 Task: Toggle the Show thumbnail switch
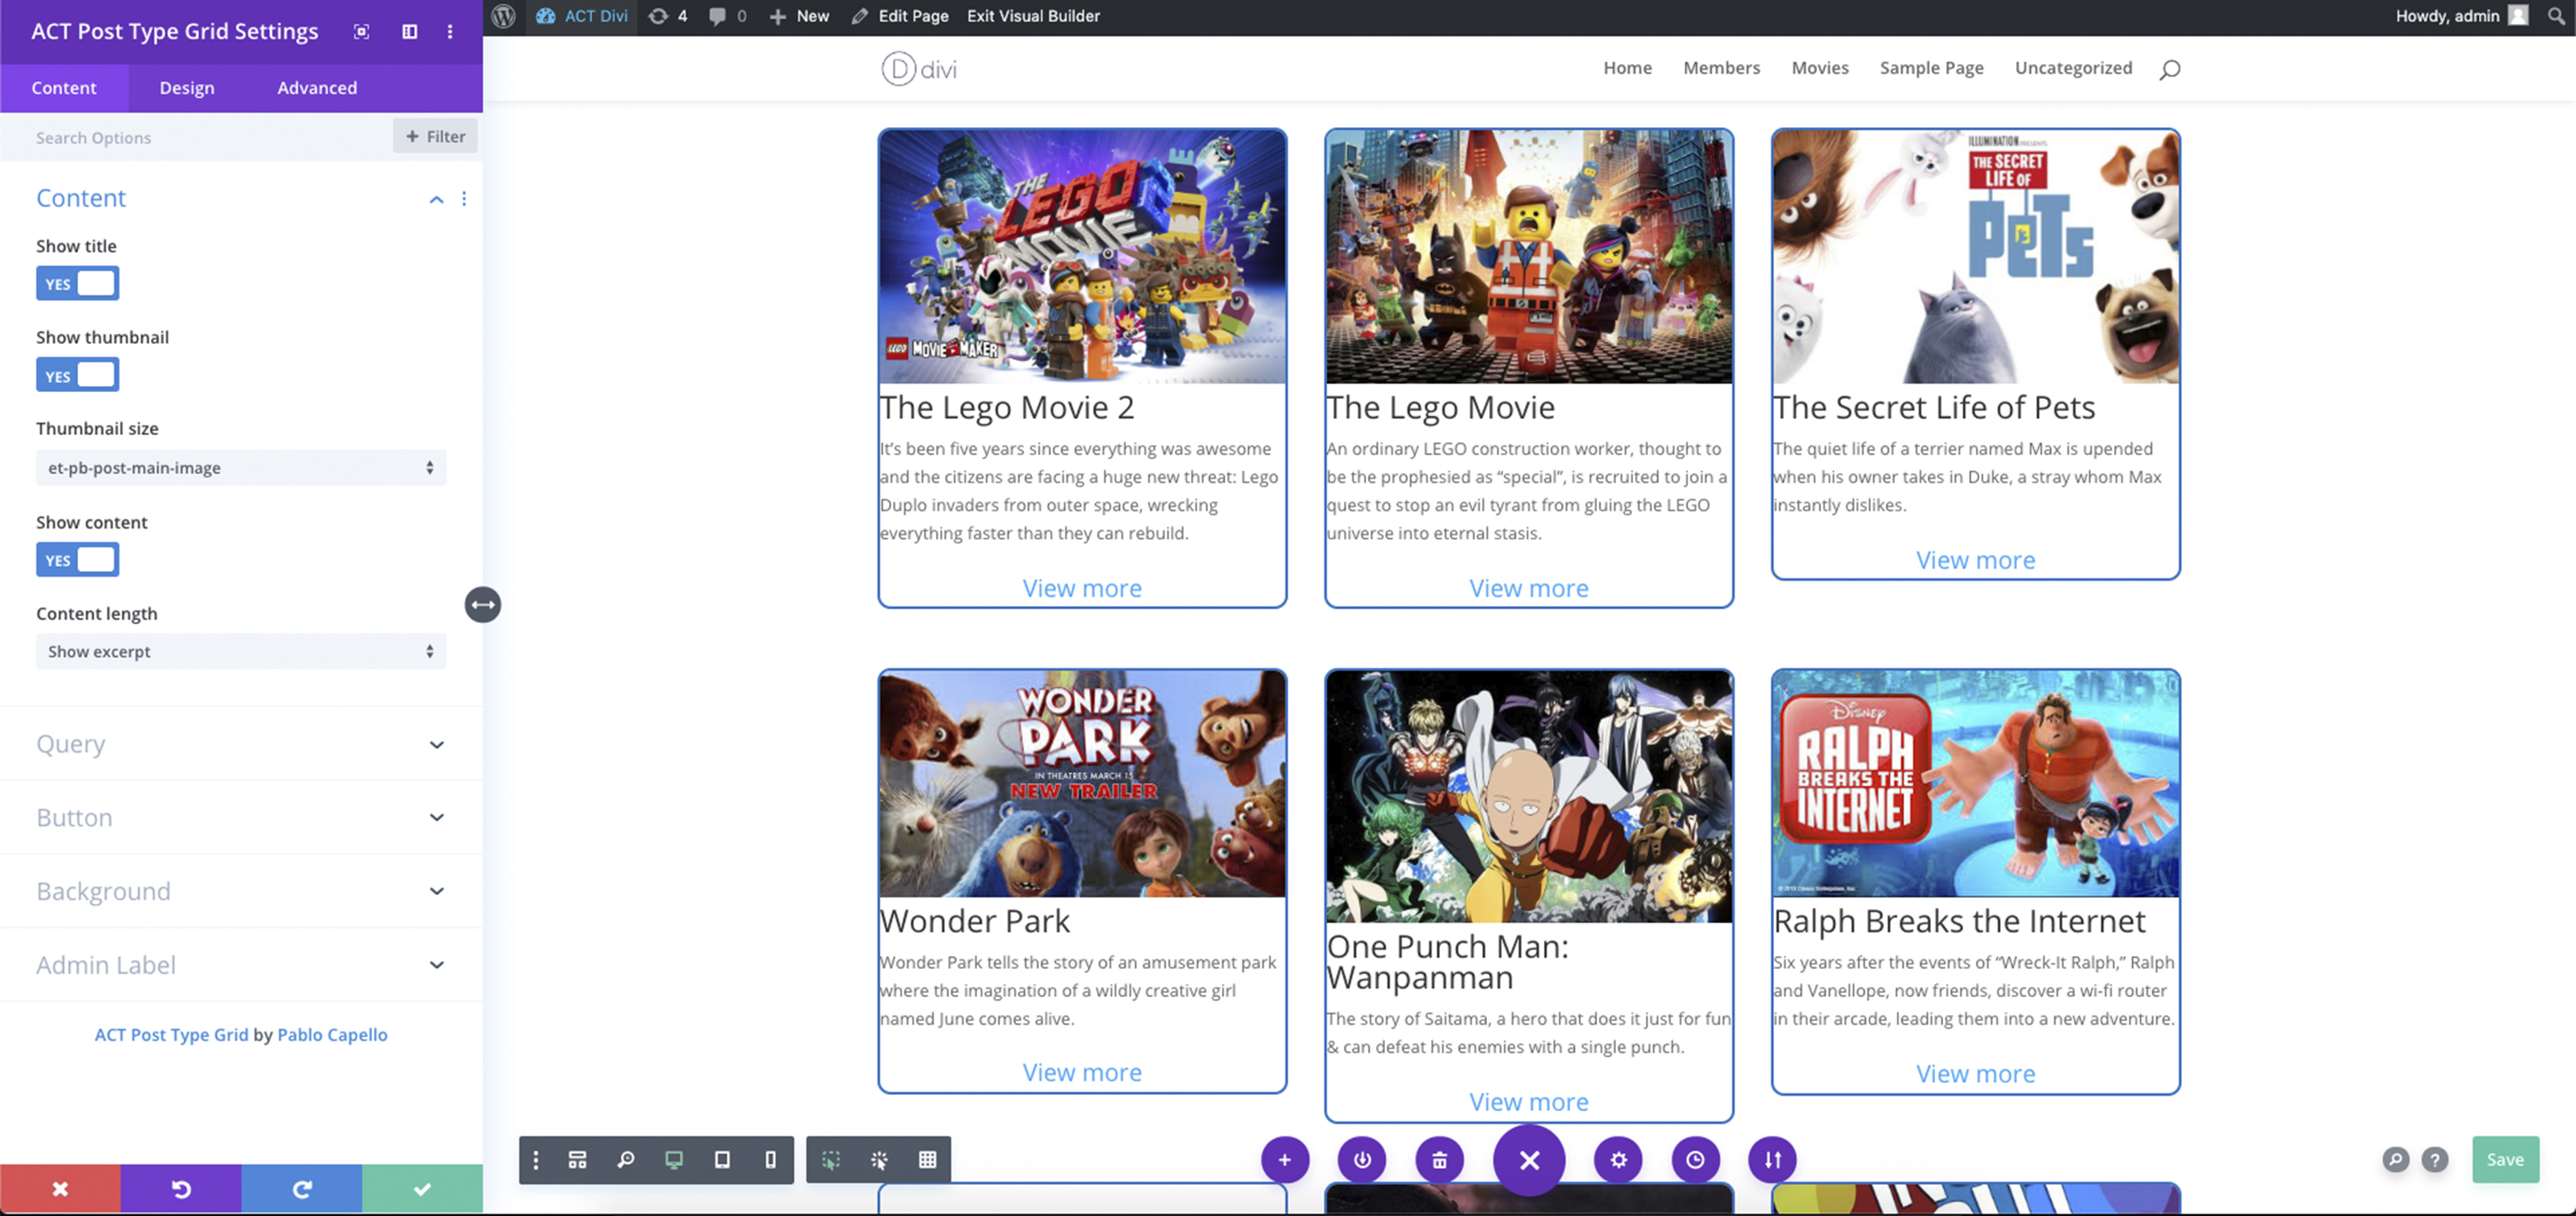tap(78, 376)
